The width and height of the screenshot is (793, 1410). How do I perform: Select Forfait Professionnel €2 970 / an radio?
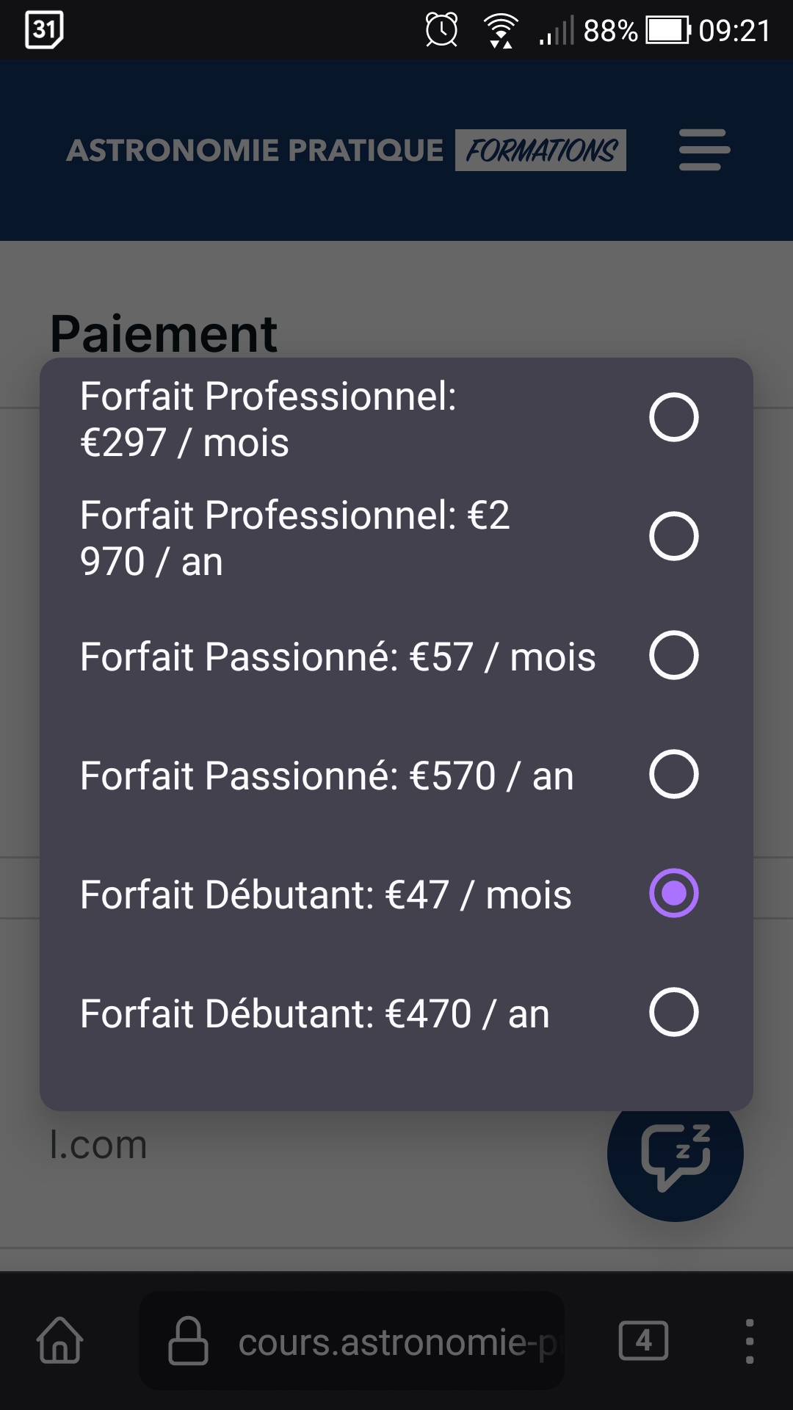[x=673, y=537]
